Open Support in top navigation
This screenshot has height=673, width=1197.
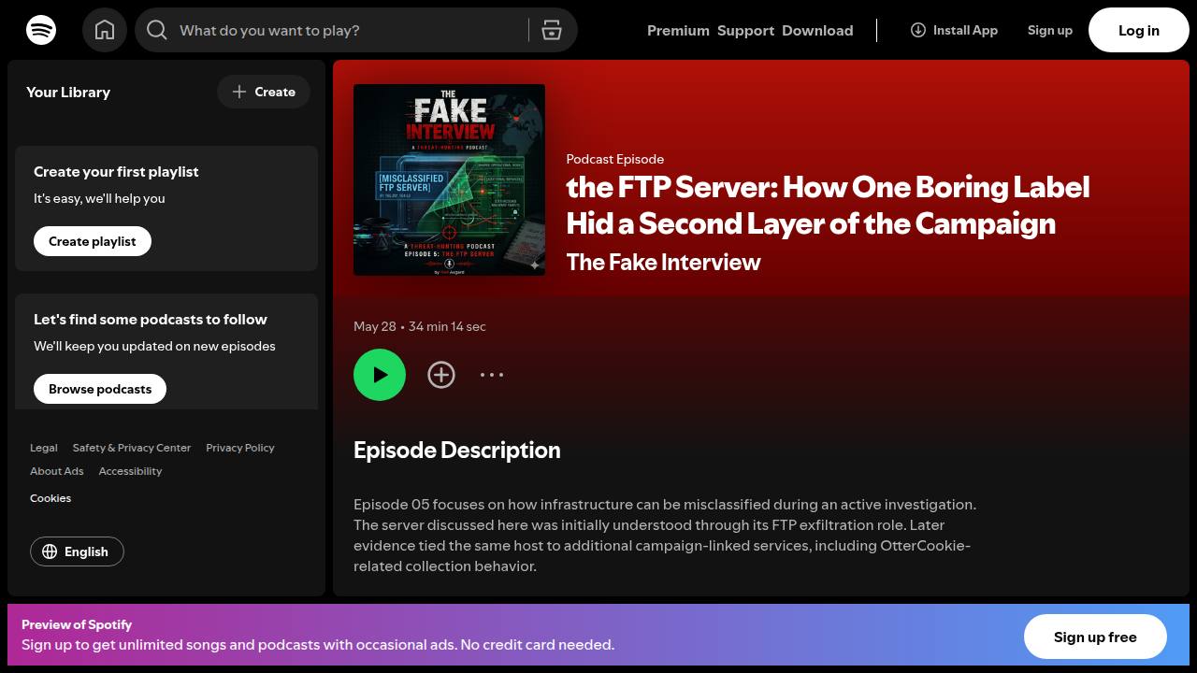(745, 30)
